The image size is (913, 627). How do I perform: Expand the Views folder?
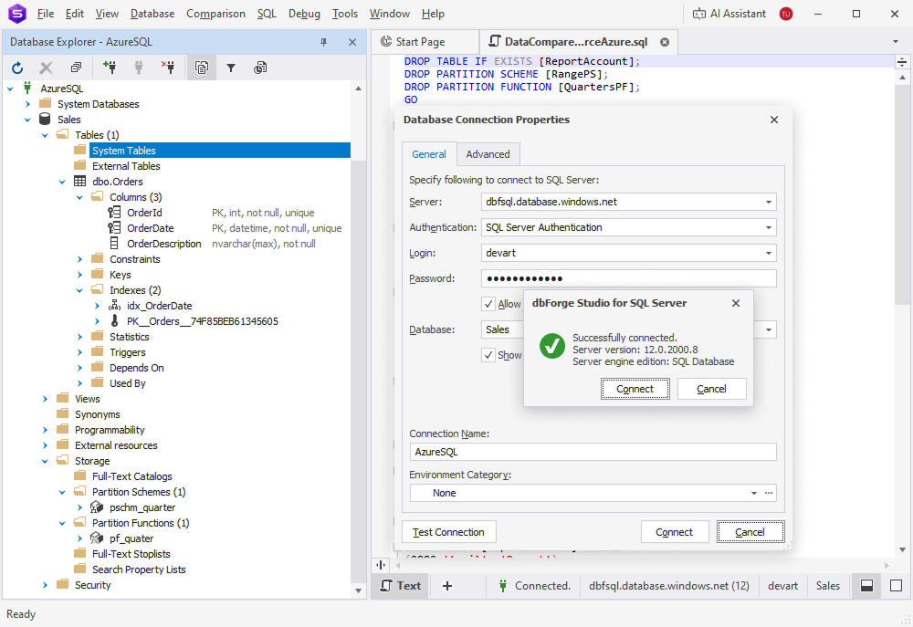45,399
